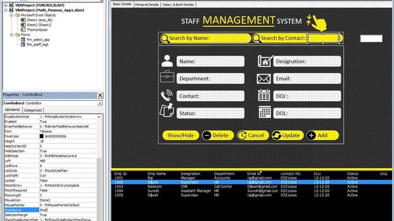
Task: Click the designation house icon
Action: [x=265, y=61]
